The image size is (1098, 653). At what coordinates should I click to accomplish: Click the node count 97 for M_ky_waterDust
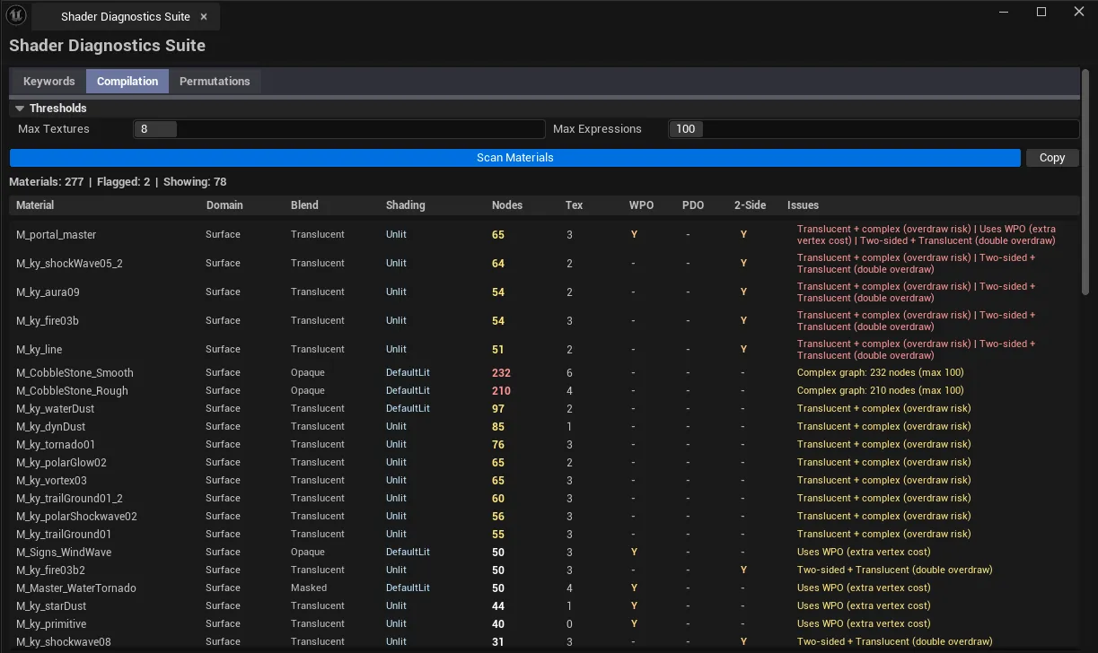pos(498,409)
